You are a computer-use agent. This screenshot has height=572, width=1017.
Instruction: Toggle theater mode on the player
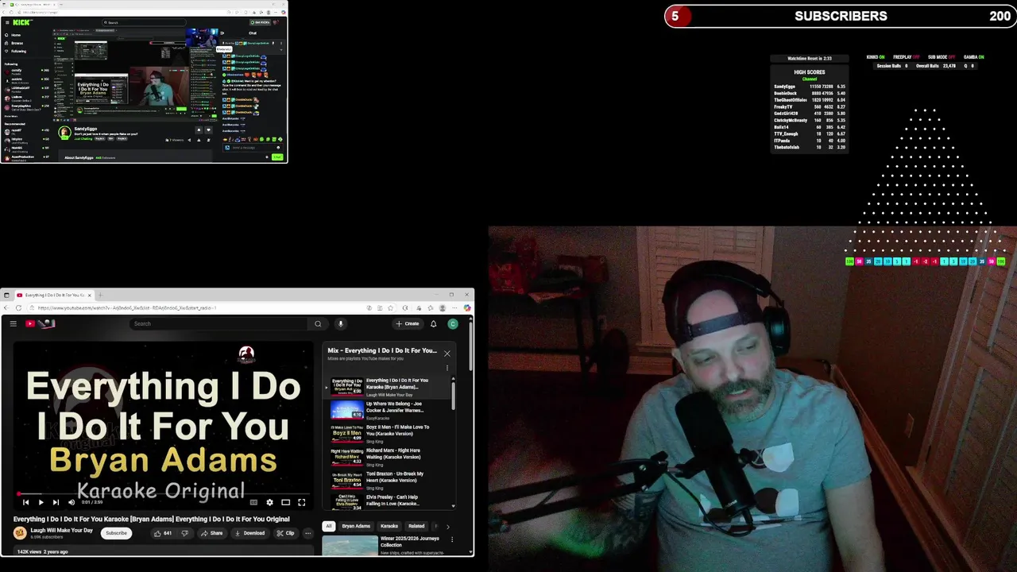click(285, 502)
